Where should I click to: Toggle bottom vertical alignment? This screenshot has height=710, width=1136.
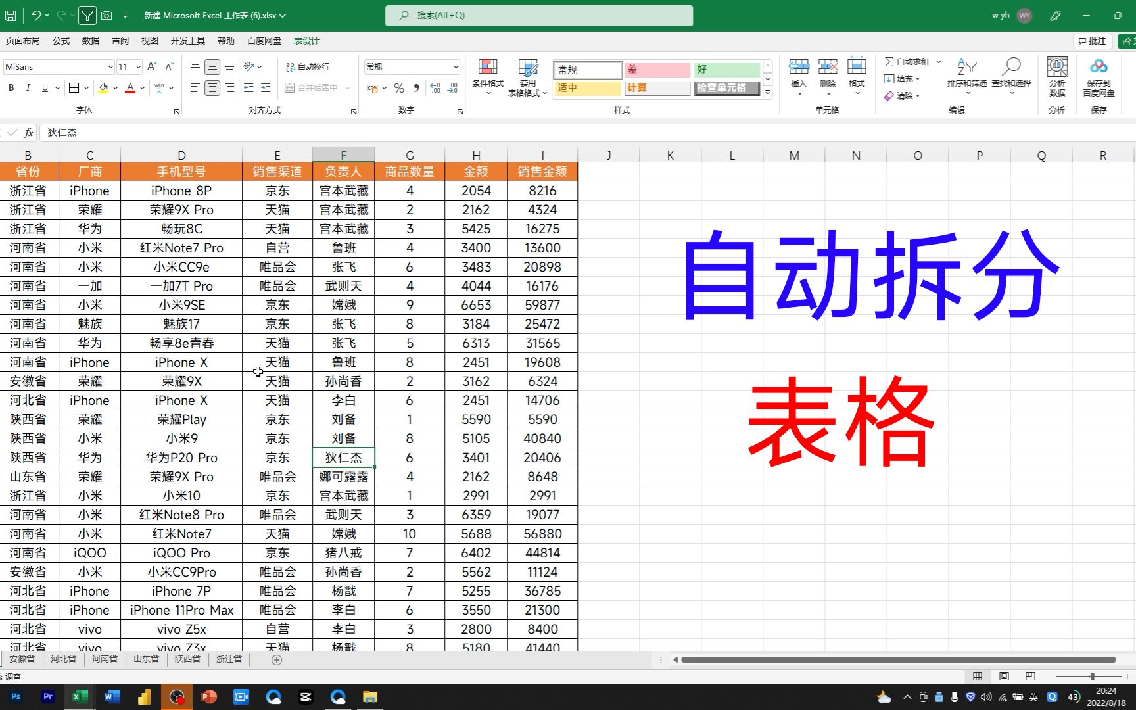point(229,66)
